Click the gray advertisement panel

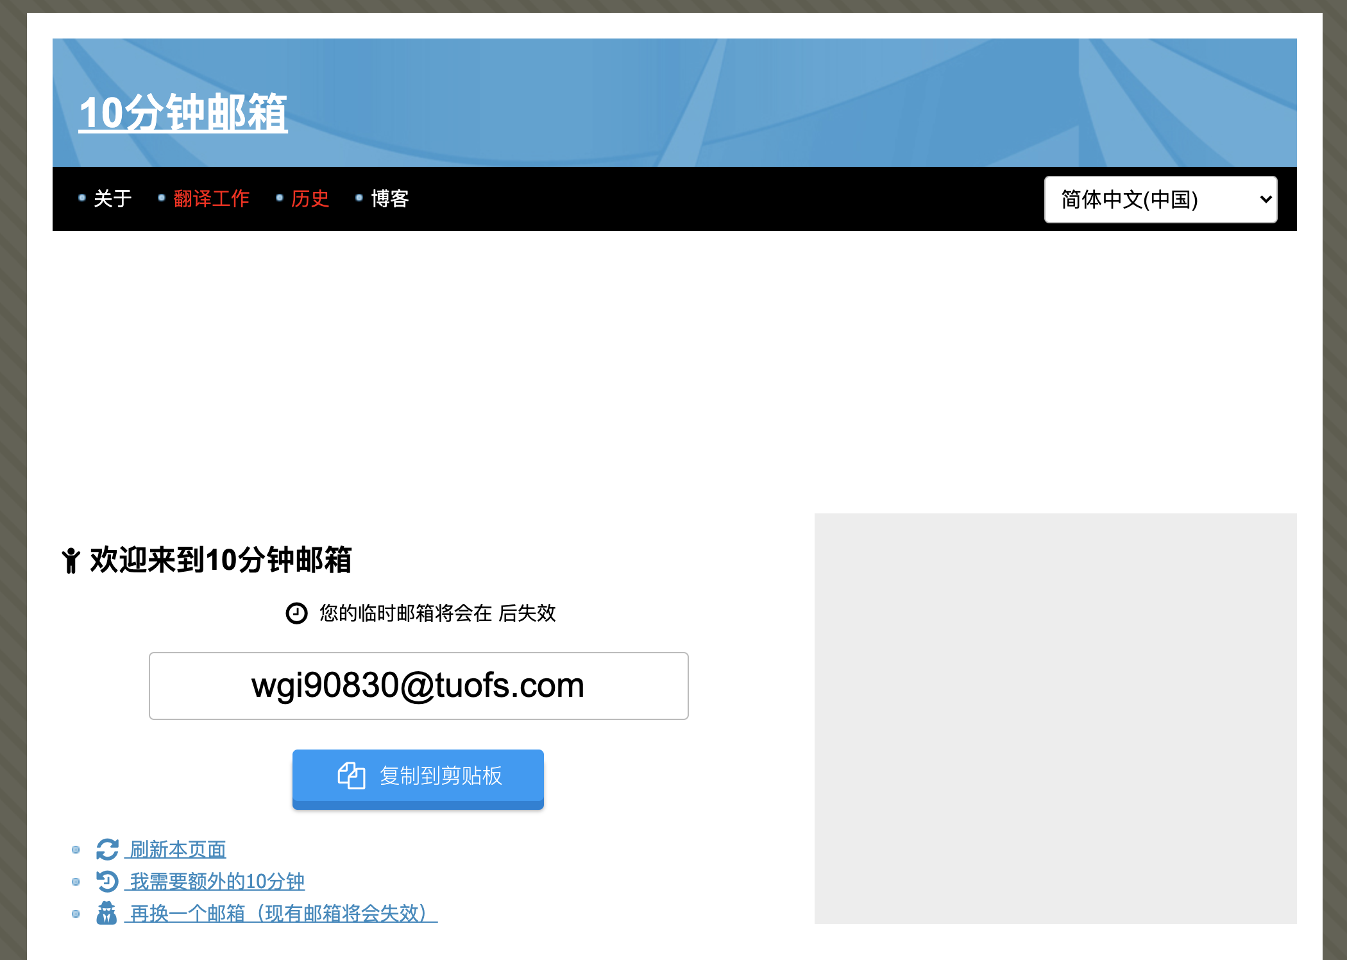(x=1055, y=719)
